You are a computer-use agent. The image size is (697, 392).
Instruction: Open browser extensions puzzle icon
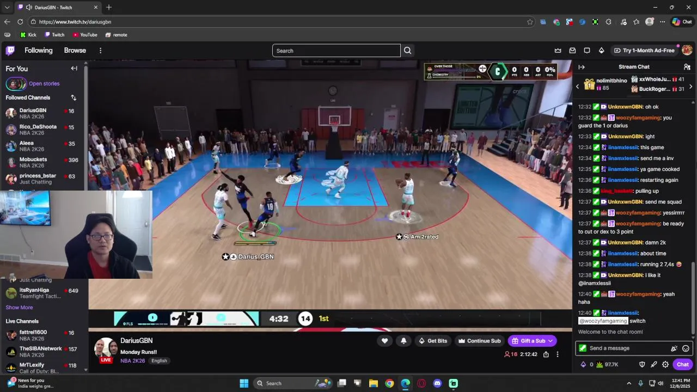point(608,22)
